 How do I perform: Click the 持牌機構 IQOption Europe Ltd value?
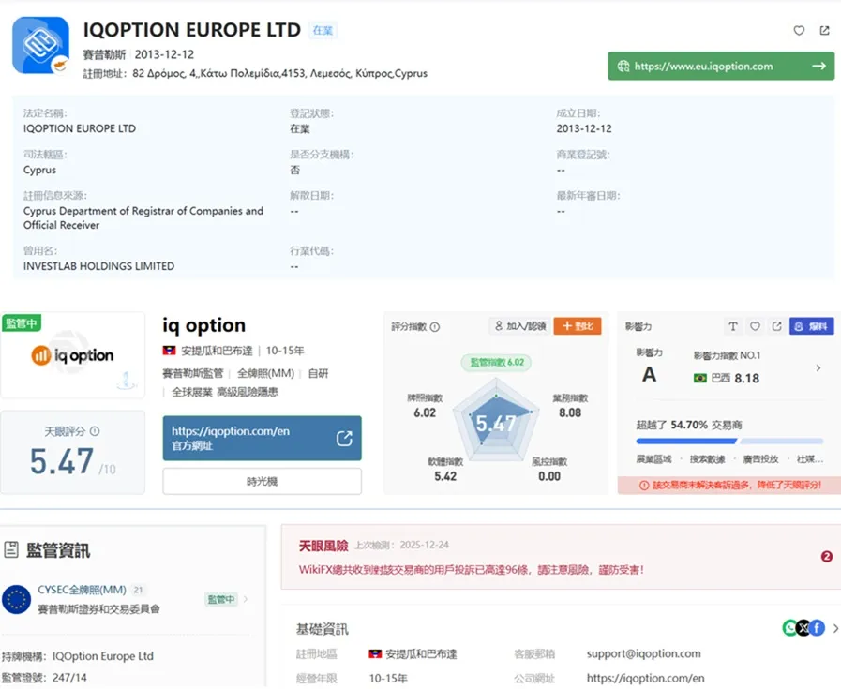(103, 656)
